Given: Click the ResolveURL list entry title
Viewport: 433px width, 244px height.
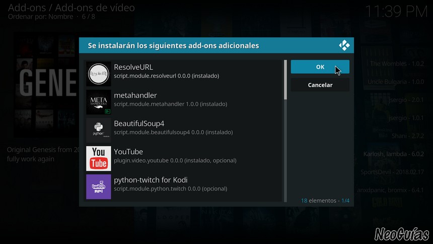Looking at the screenshot, I should (133, 67).
